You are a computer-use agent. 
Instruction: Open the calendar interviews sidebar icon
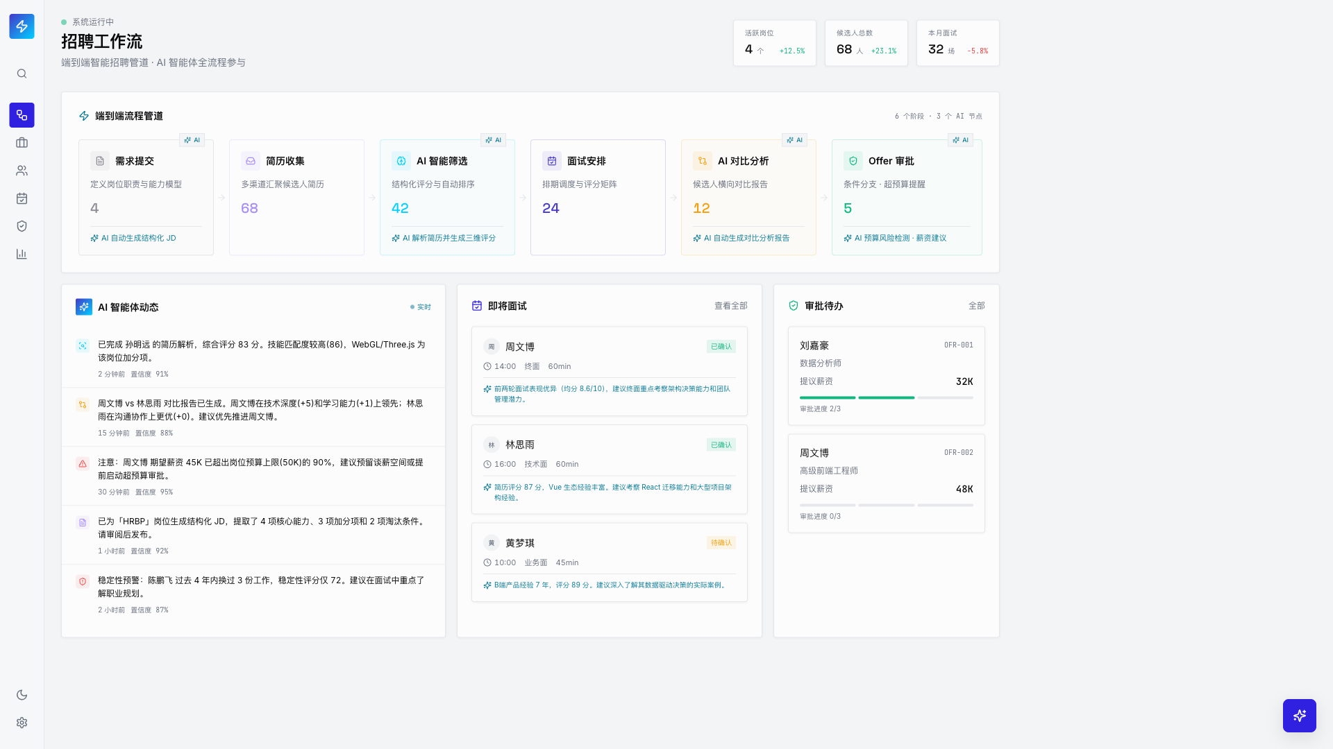click(22, 198)
